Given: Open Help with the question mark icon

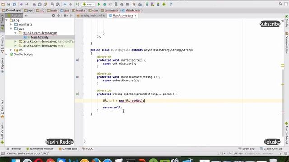Looking at the screenshot, I should [171, 4].
